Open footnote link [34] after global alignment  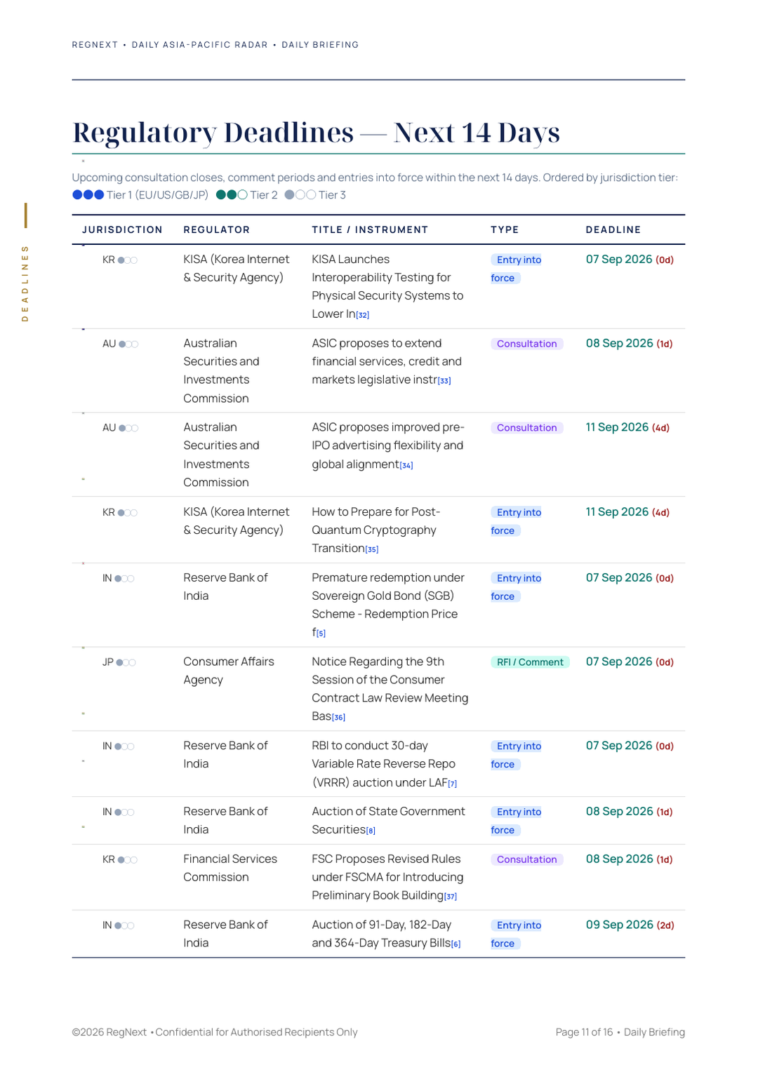(406, 465)
